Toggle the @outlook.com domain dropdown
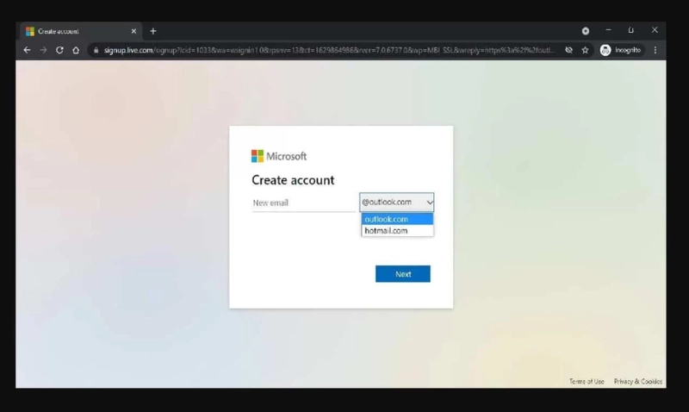689x412 pixels. point(396,203)
